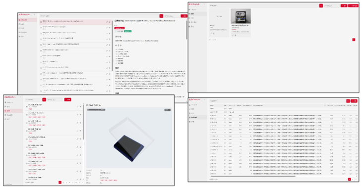Go to page 2 in 3D-model list pagination
The height and width of the screenshot is (187, 362).
[x=63, y=182]
